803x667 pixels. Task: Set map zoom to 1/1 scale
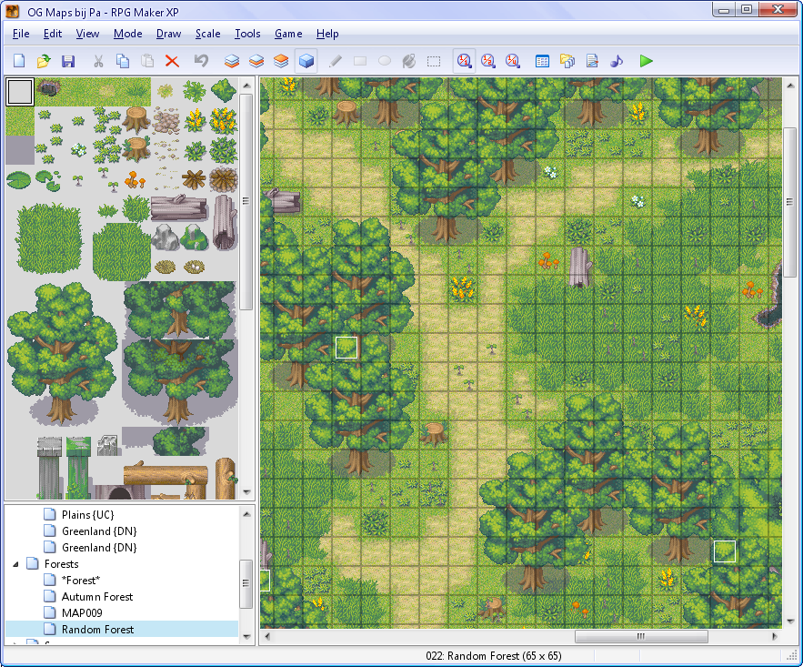pos(464,61)
